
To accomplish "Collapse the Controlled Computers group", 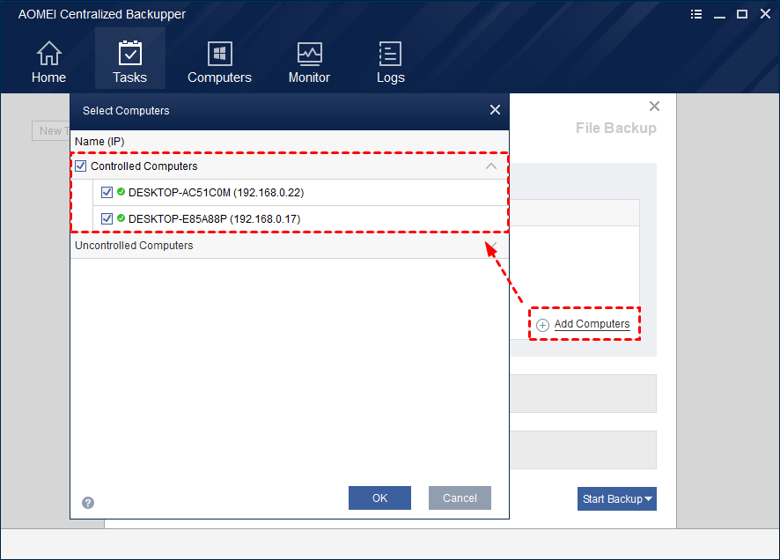I will [x=491, y=166].
